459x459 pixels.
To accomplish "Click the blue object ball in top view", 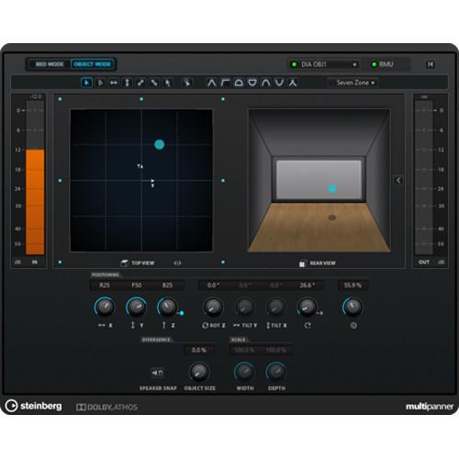I will pyautogui.click(x=159, y=144).
